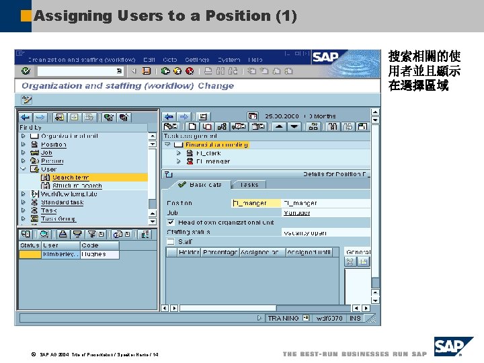The image size is (484, 363).
Task: Open the Settings menu
Action: pos(197,60)
